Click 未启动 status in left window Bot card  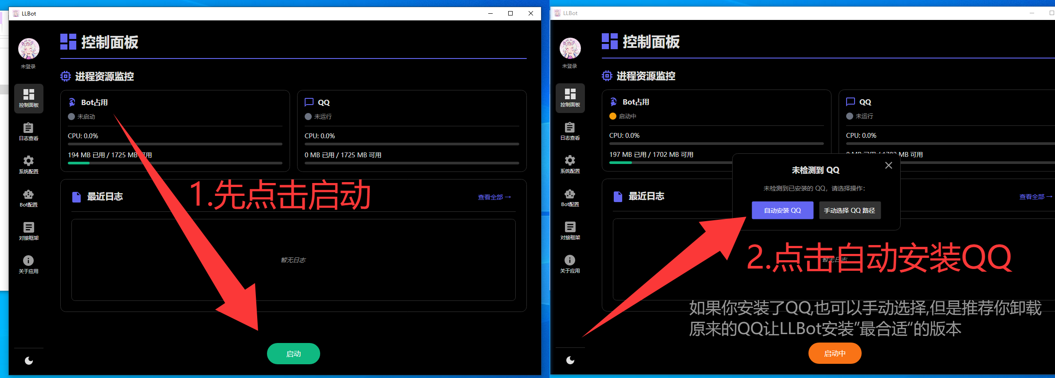point(82,117)
